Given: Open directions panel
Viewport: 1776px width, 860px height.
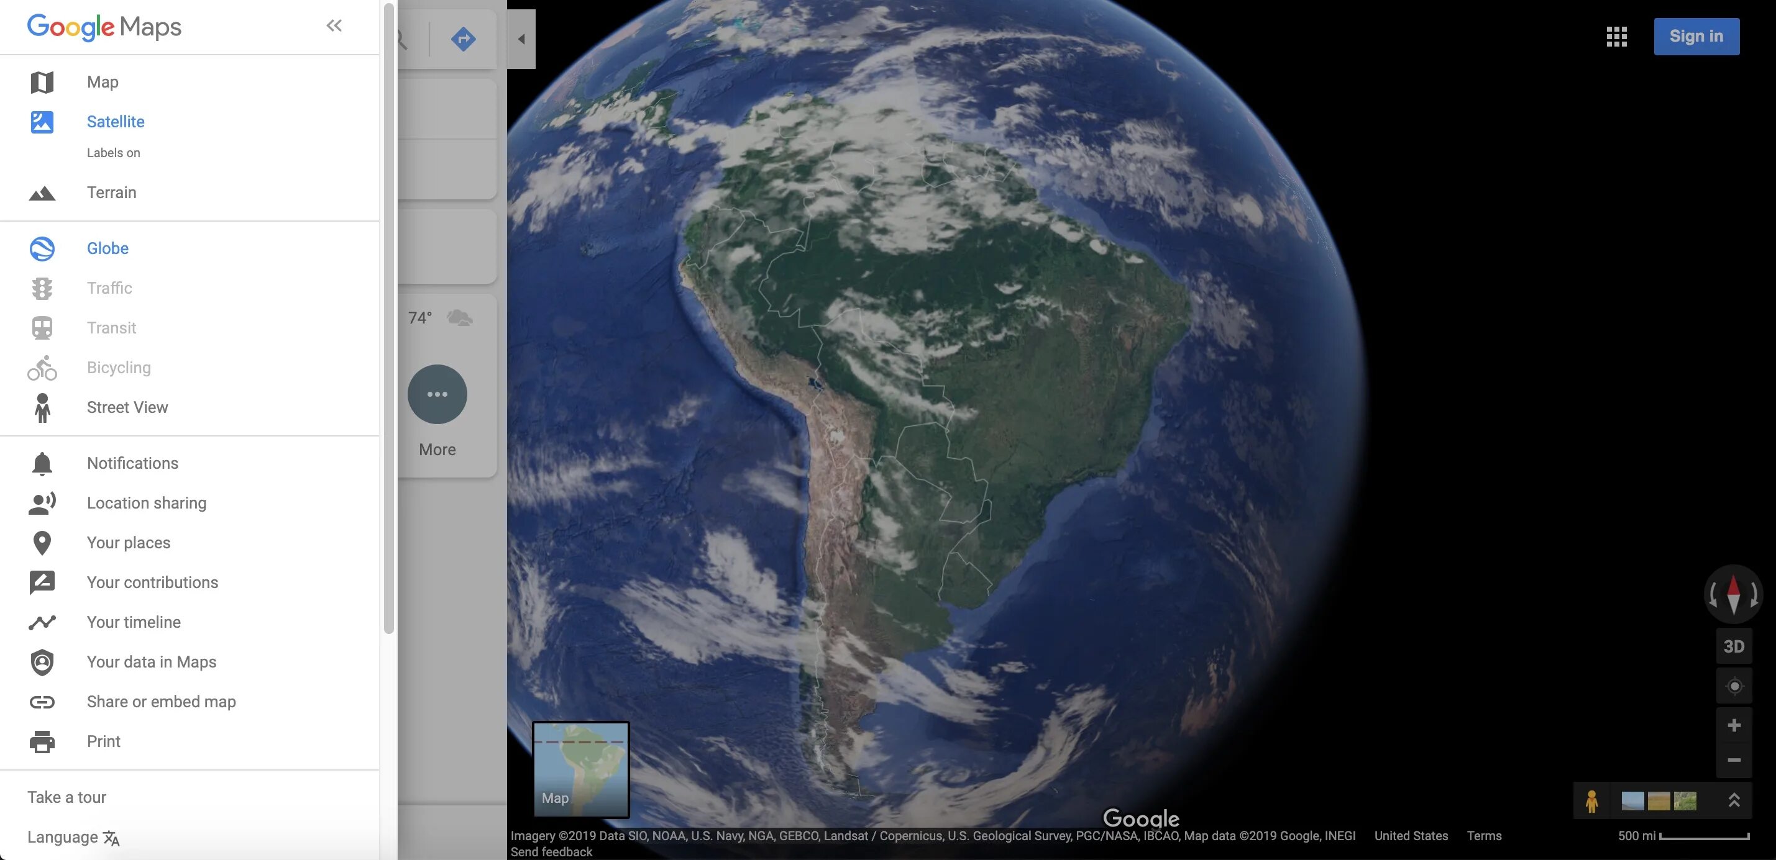Looking at the screenshot, I should click(463, 37).
